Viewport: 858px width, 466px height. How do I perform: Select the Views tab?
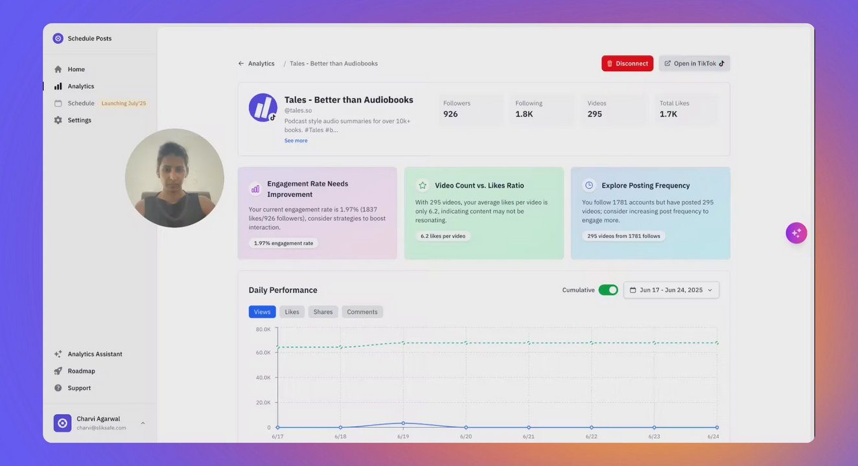pos(262,312)
